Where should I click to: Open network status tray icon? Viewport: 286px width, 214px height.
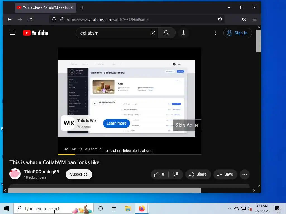tap(243, 208)
